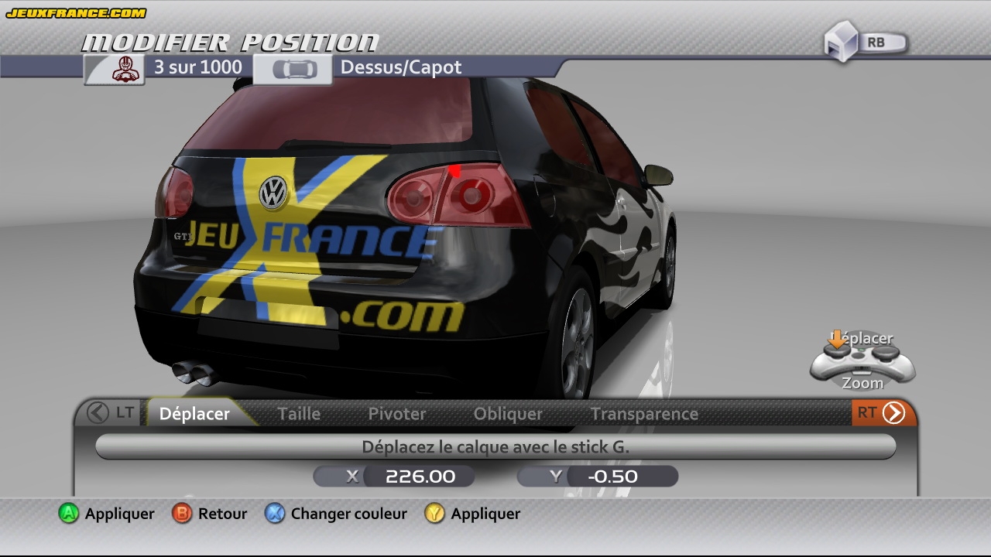Choose the Obliquer tab
991x557 pixels.
pos(508,414)
